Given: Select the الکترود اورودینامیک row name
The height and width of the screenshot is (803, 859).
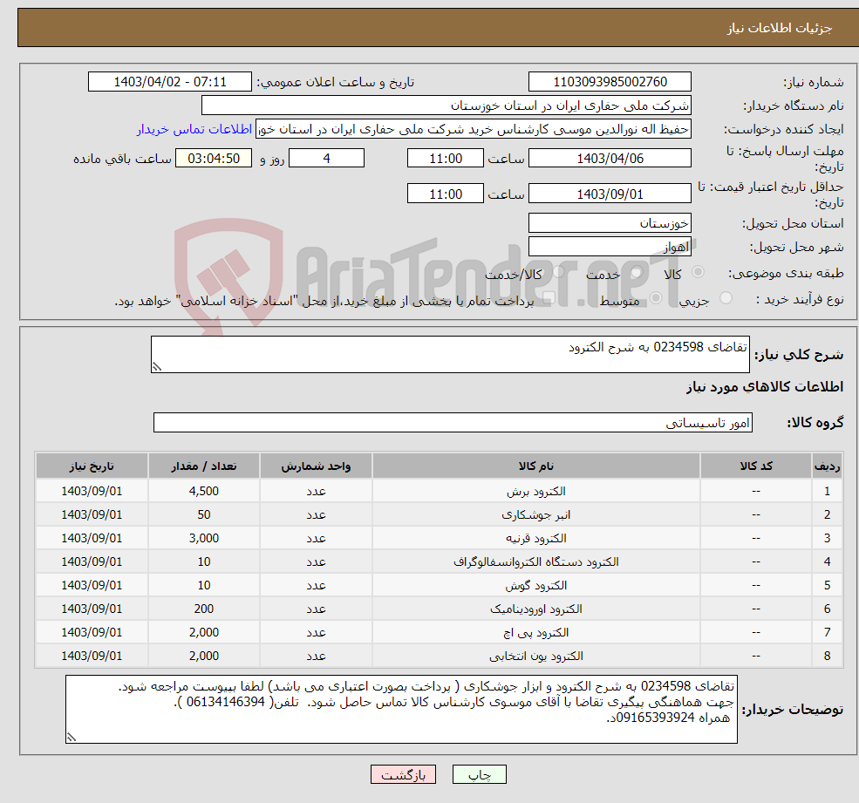Looking at the screenshot, I should click(x=535, y=609).
